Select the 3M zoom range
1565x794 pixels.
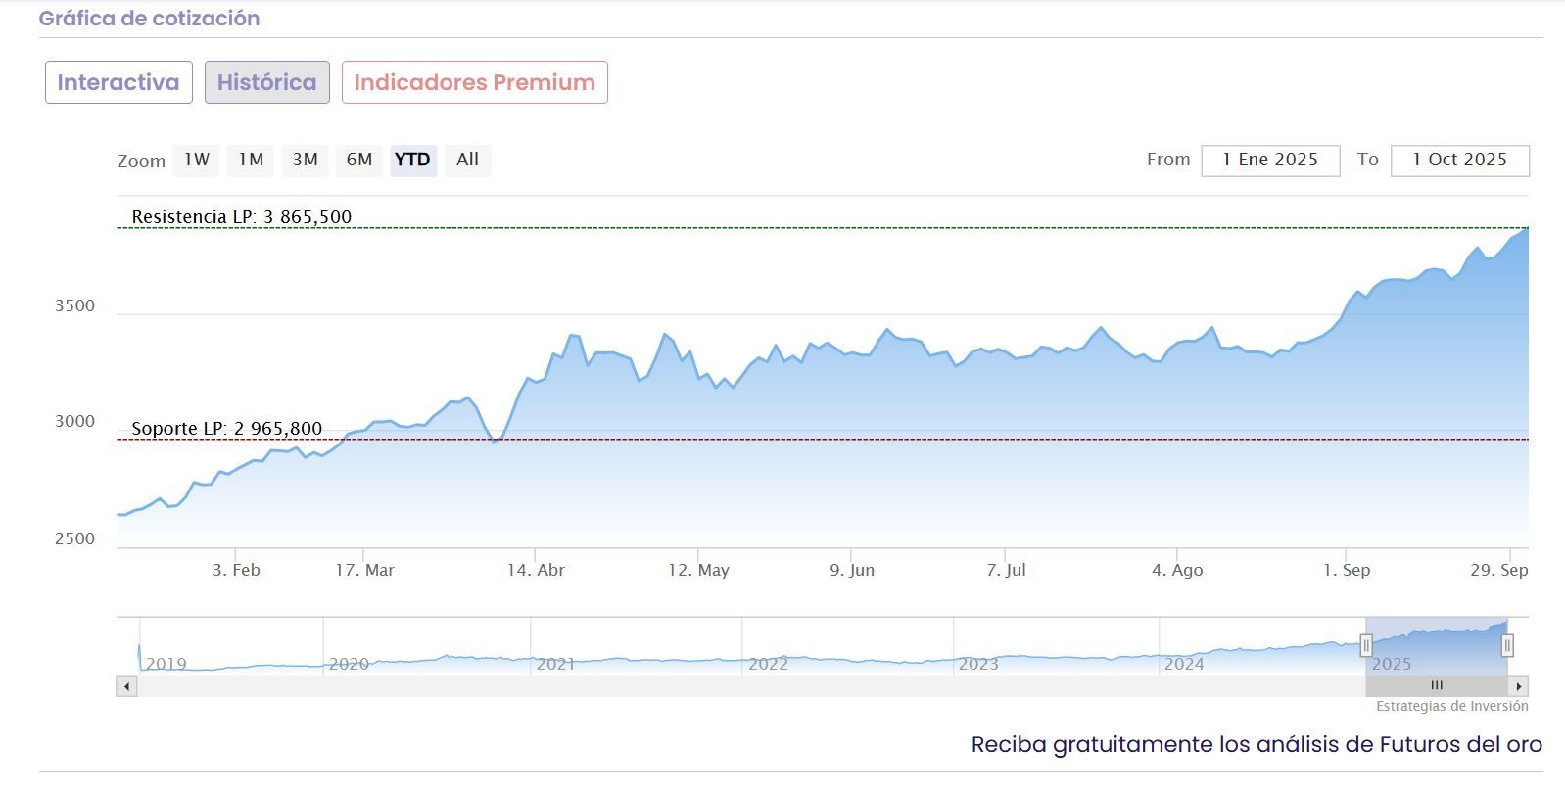coord(305,160)
